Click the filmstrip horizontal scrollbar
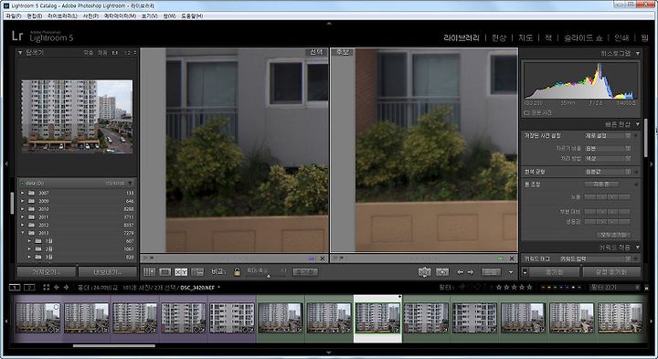 (x=113, y=346)
